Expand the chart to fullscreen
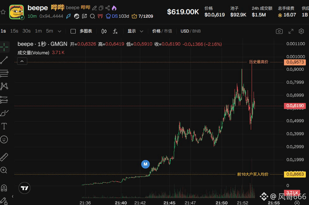The image size is (309, 205). click(291, 31)
